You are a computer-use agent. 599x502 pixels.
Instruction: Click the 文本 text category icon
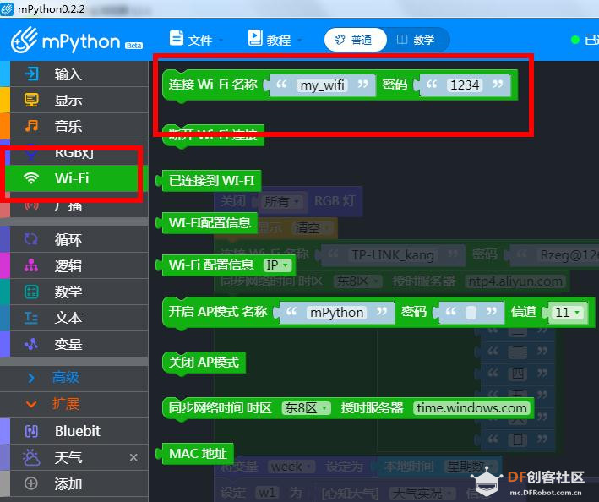[x=31, y=318]
